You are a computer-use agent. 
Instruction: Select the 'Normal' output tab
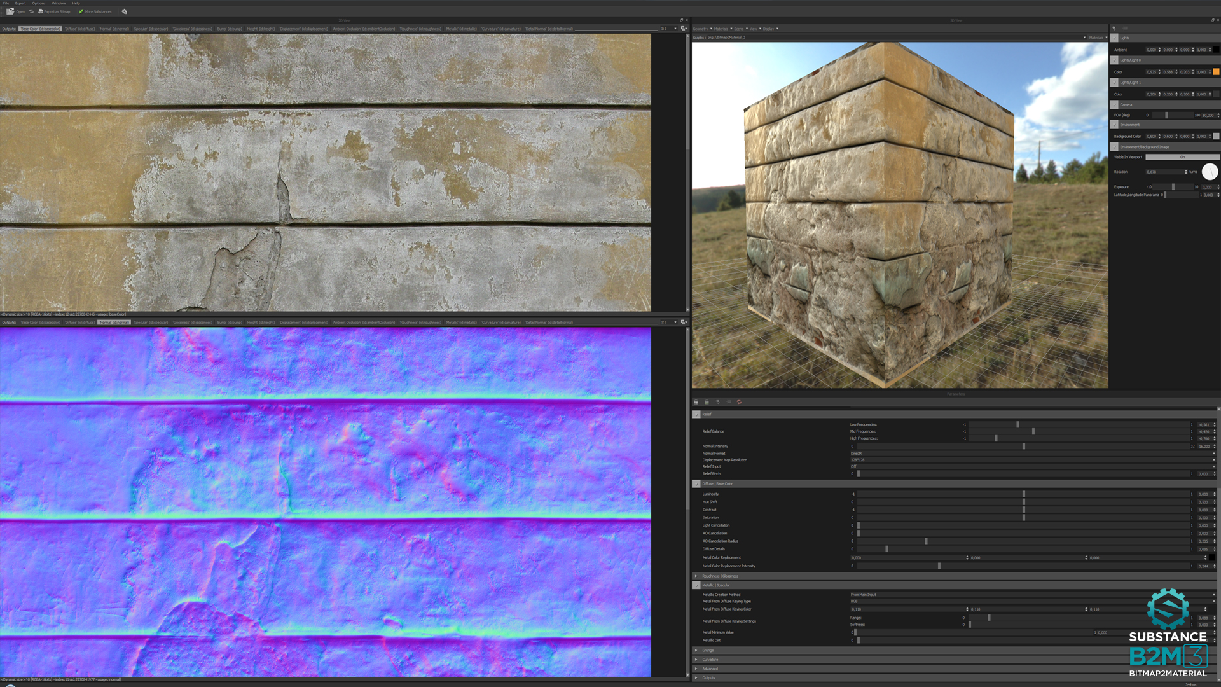click(113, 323)
